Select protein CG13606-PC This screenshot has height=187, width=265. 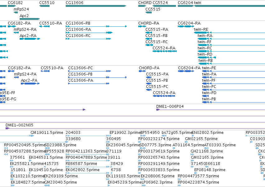tap(90, 71)
